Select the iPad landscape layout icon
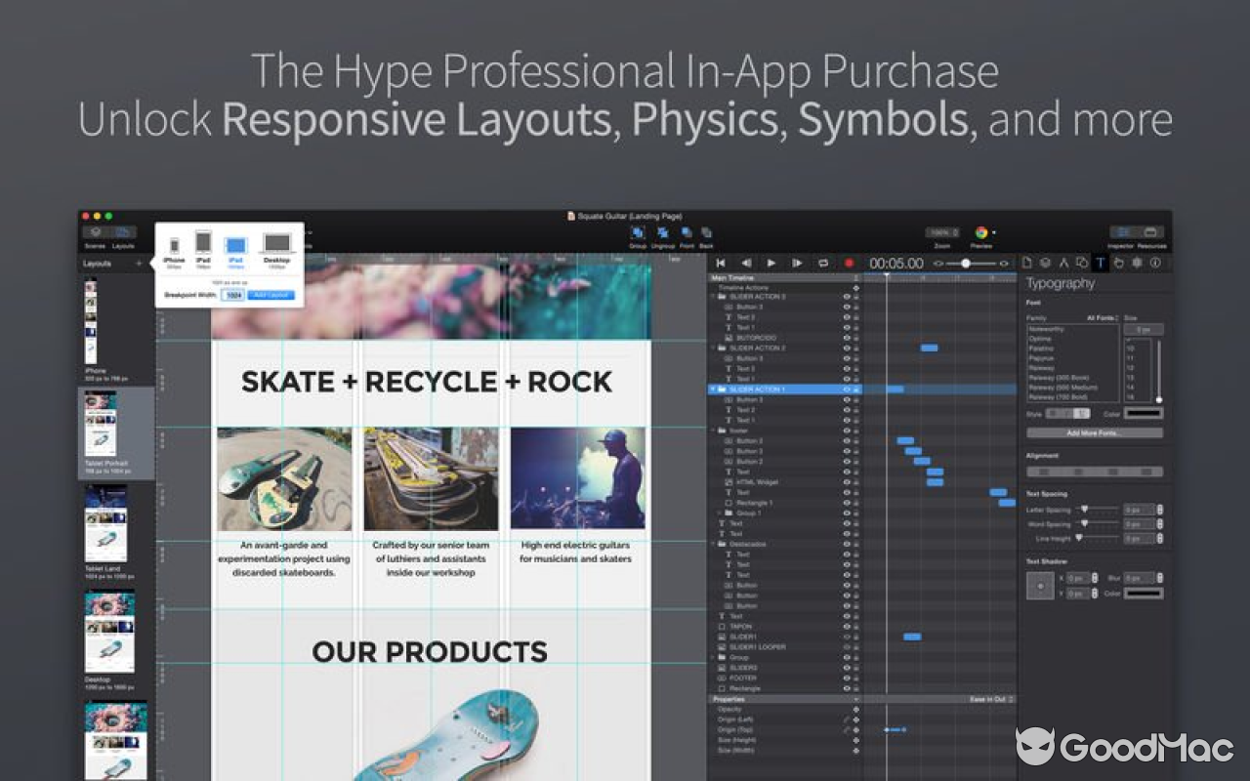1250x781 pixels. [235, 245]
